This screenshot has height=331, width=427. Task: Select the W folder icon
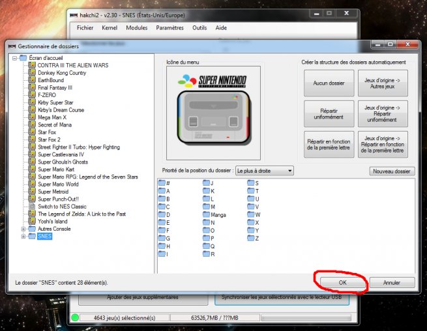coord(251,214)
